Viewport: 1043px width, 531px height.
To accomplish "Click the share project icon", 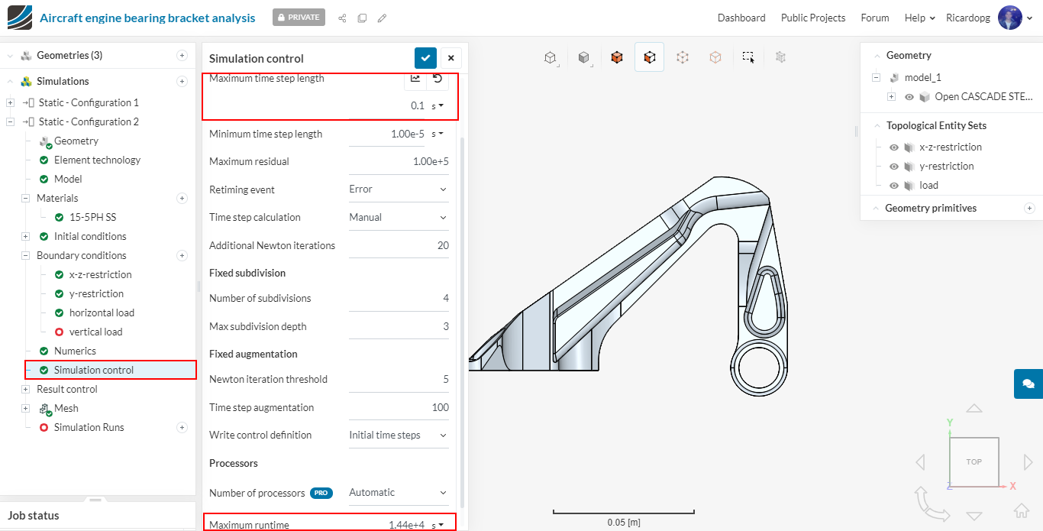I will pos(342,18).
